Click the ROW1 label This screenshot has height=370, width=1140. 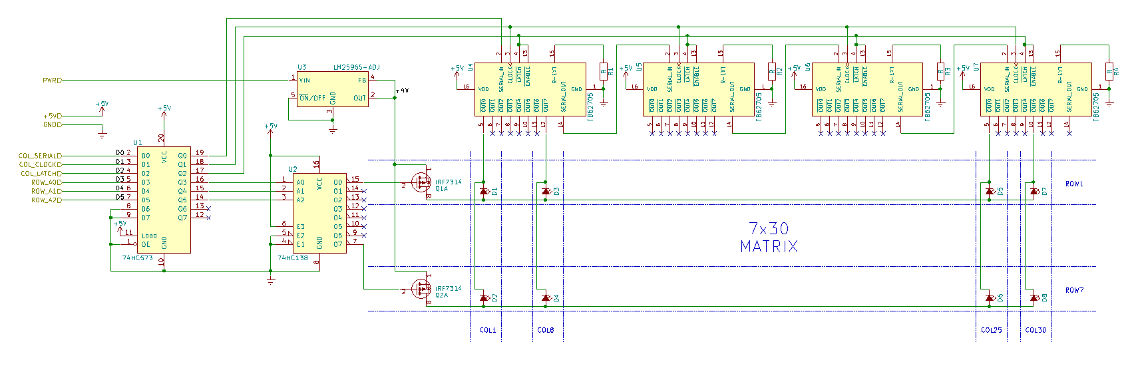tap(1074, 184)
